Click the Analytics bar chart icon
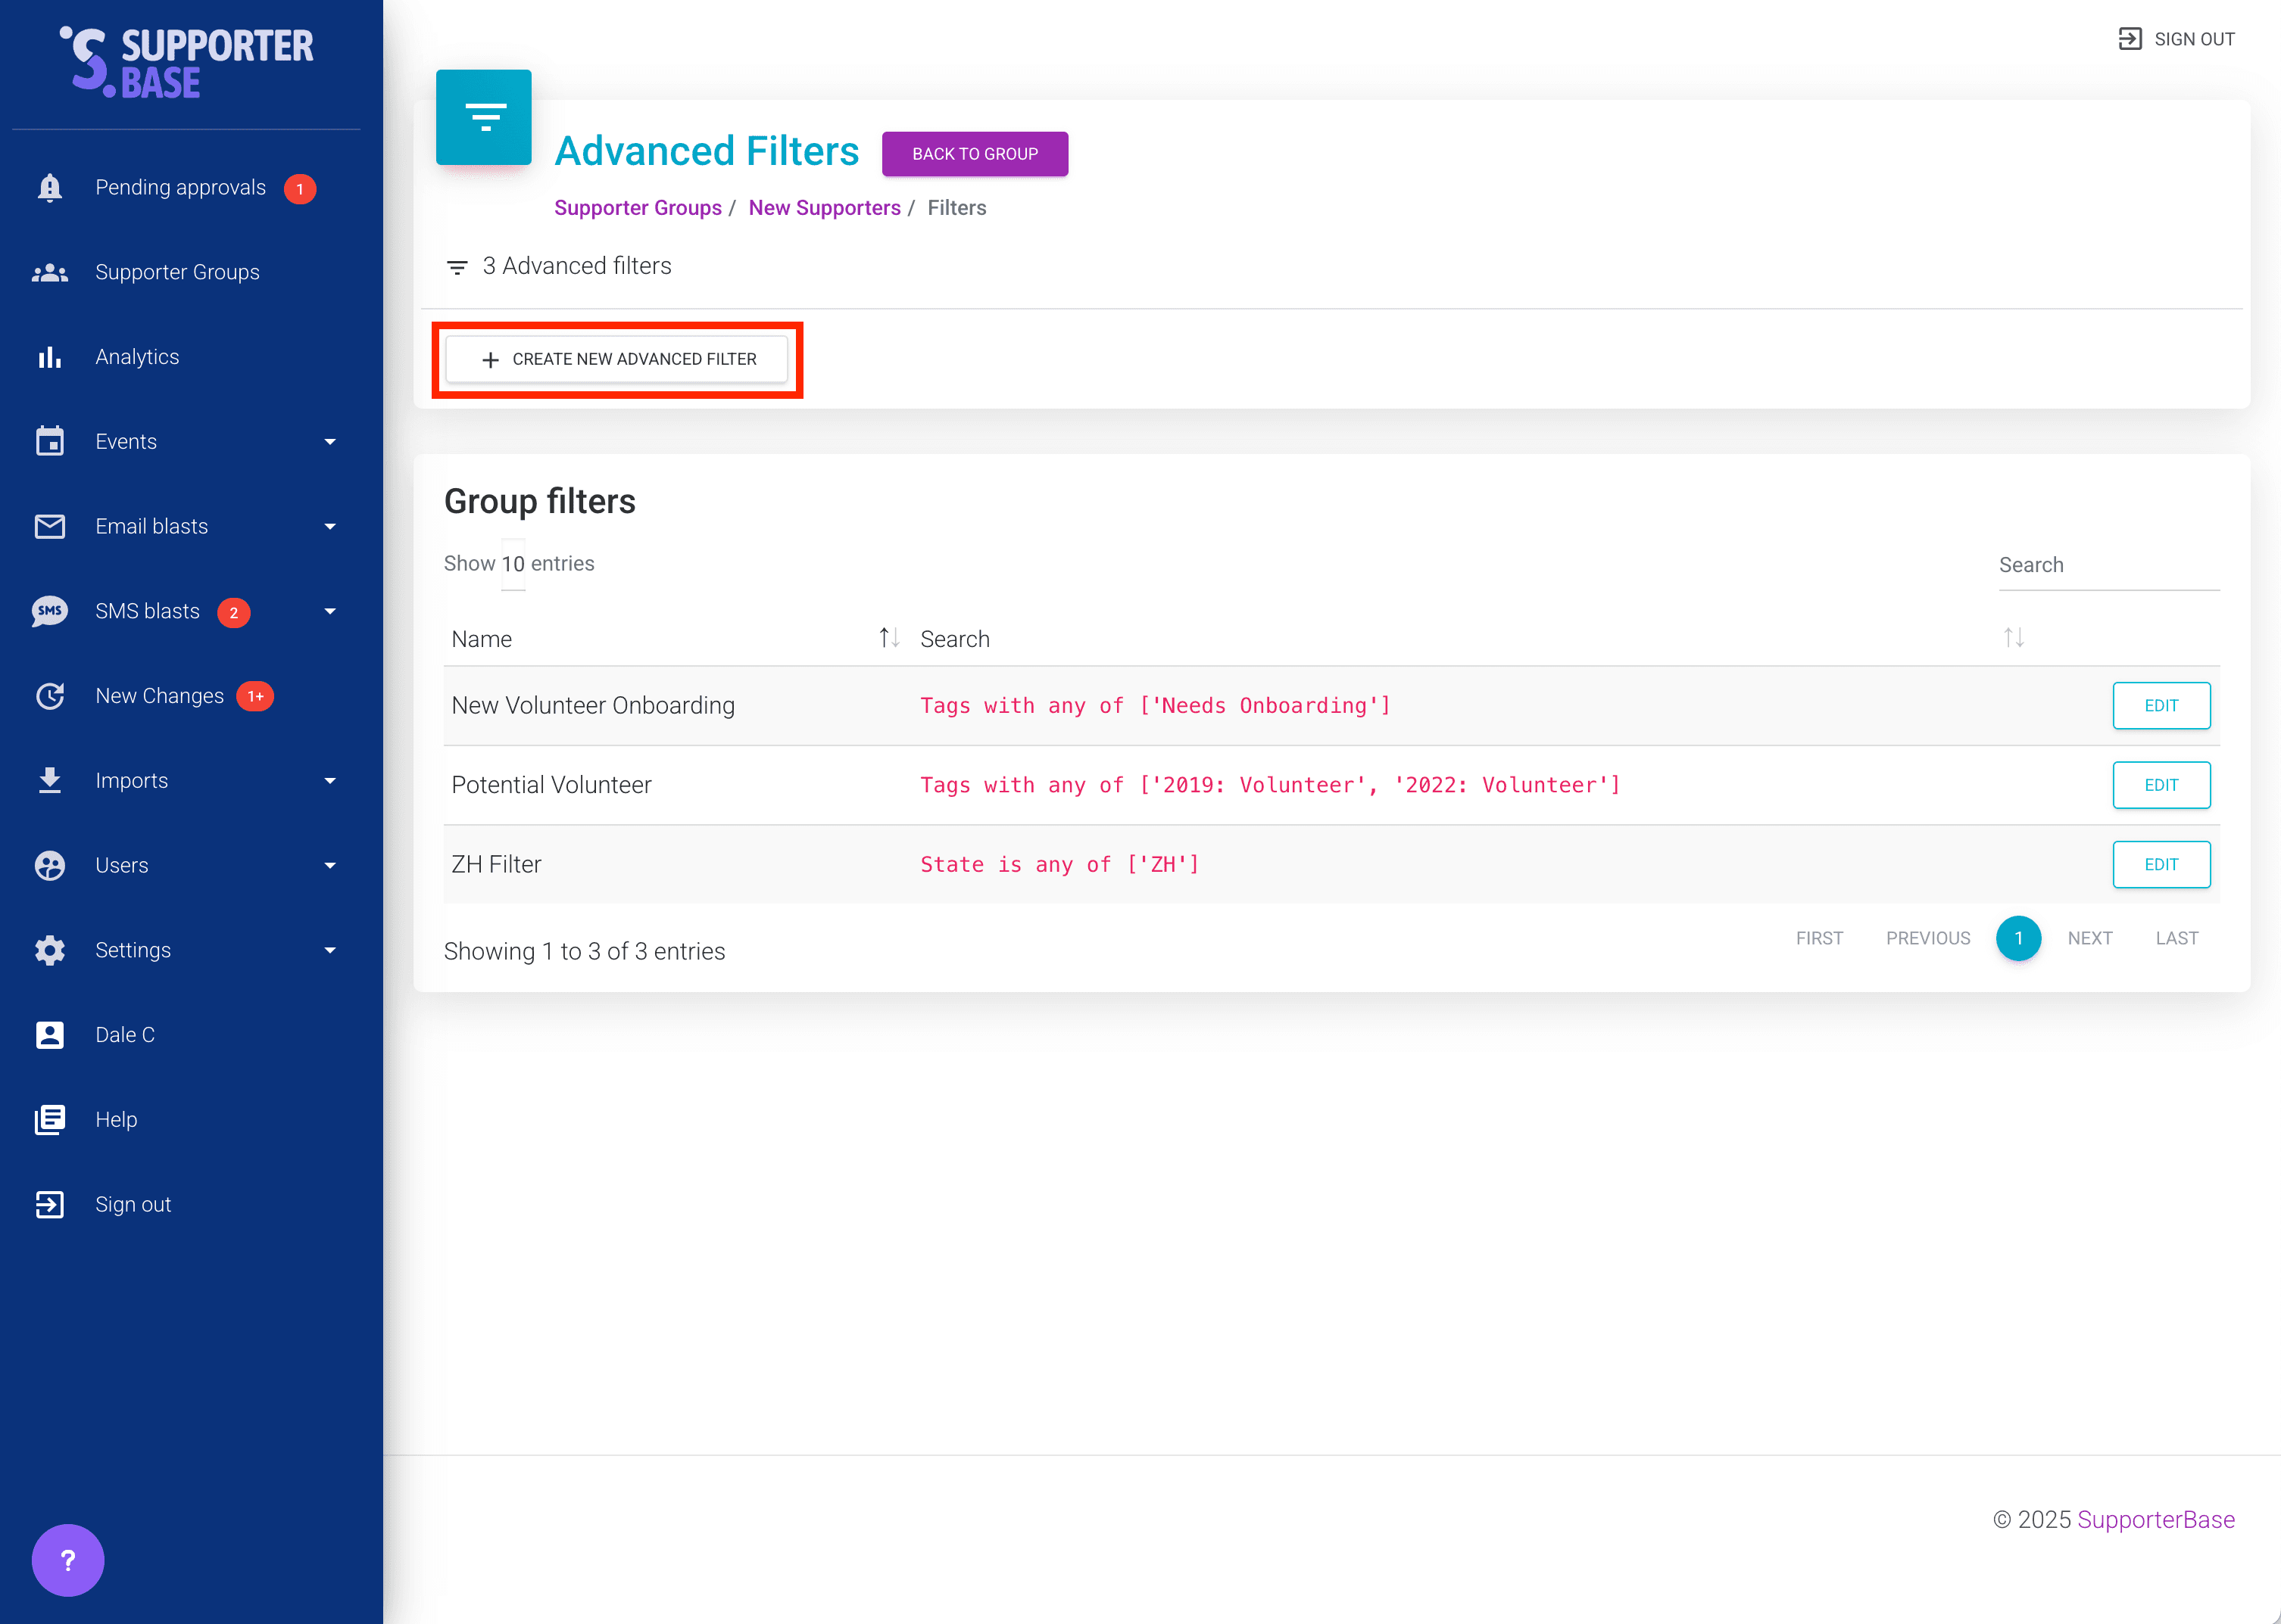The image size is (2281, 1624). [x=49, y=357]
